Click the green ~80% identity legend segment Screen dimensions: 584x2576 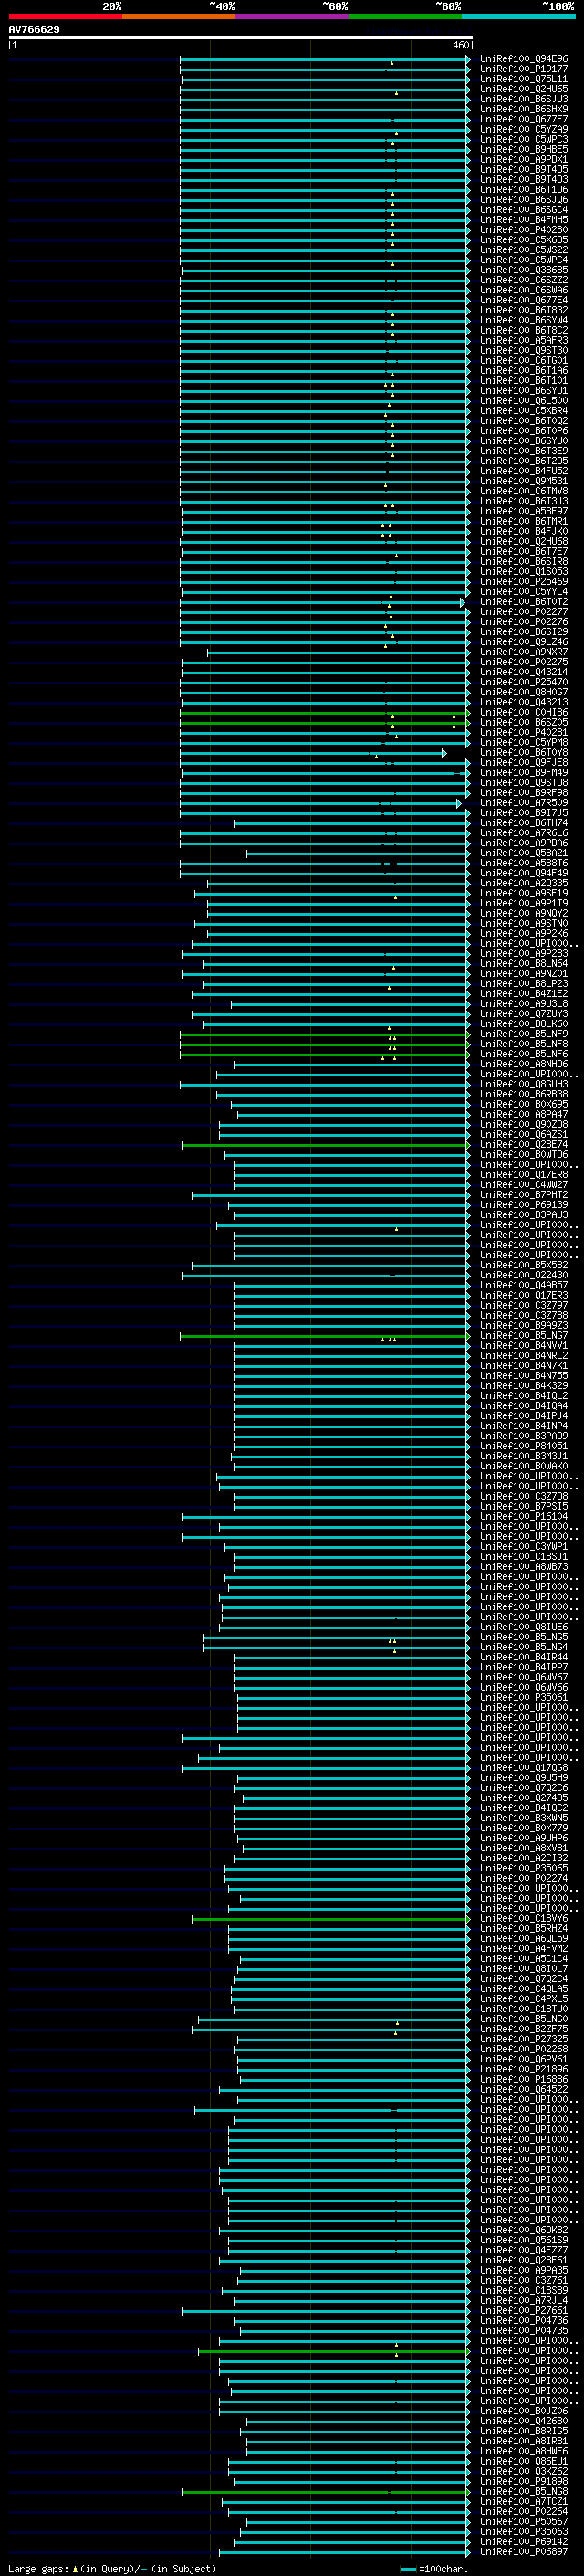[x=405, y=16]
